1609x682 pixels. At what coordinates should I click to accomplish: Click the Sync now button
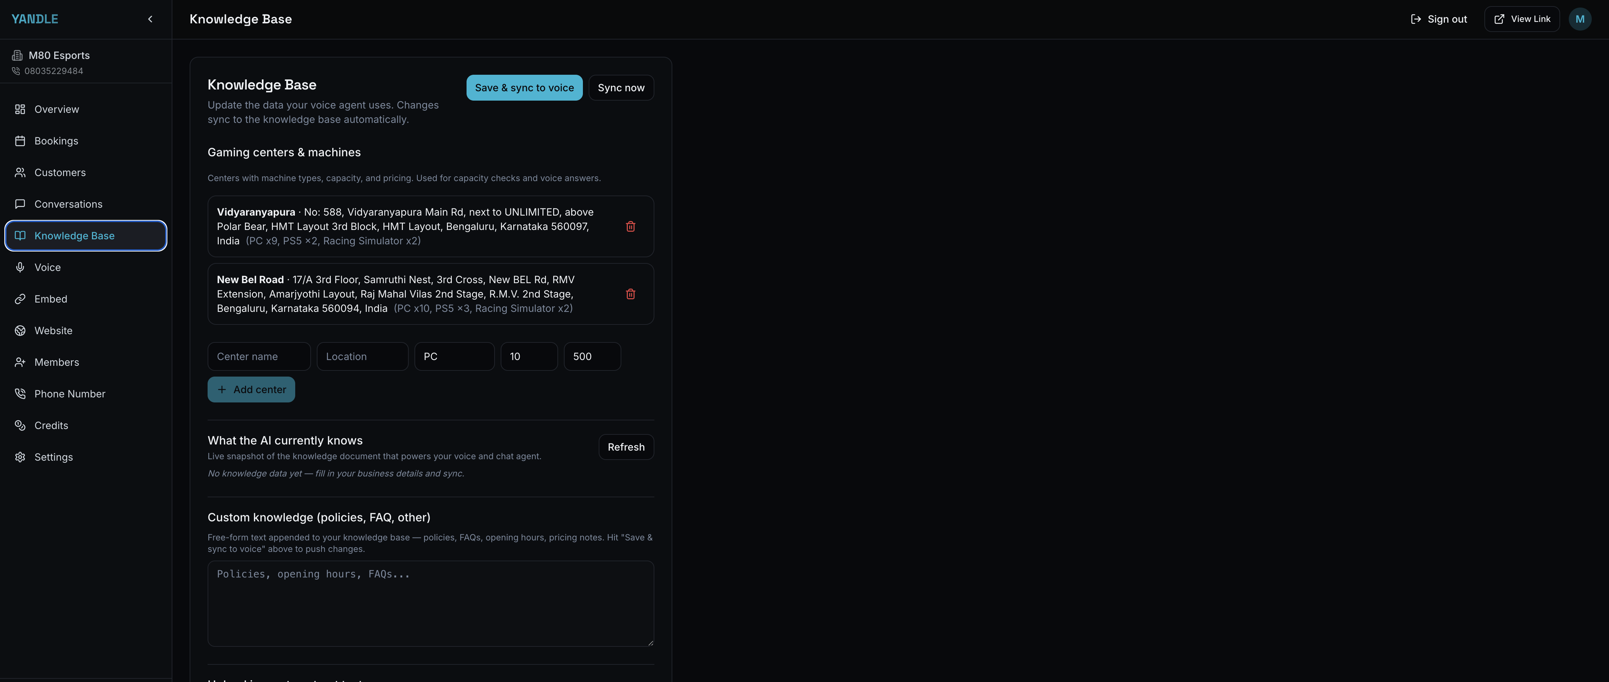[620, 88]
